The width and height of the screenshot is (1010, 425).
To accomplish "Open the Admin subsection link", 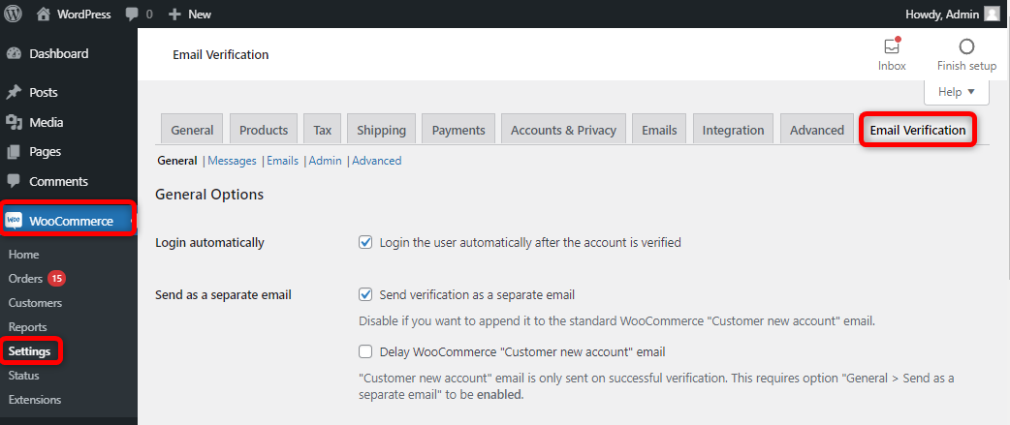I will [x=326, y=161].
